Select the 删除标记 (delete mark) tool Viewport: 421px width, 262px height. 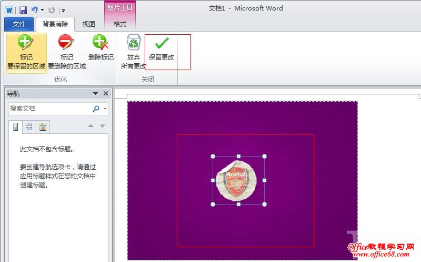coord(101,48)
